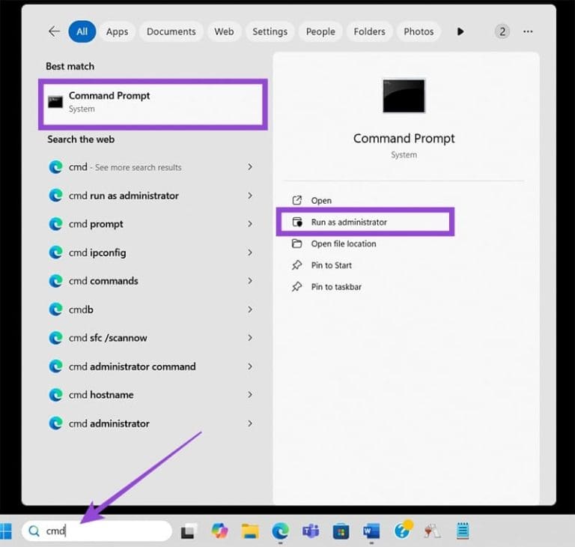Open the three-dot more options menu
Image resolution: width=575 pixels, height=547 pixels.
528,31
